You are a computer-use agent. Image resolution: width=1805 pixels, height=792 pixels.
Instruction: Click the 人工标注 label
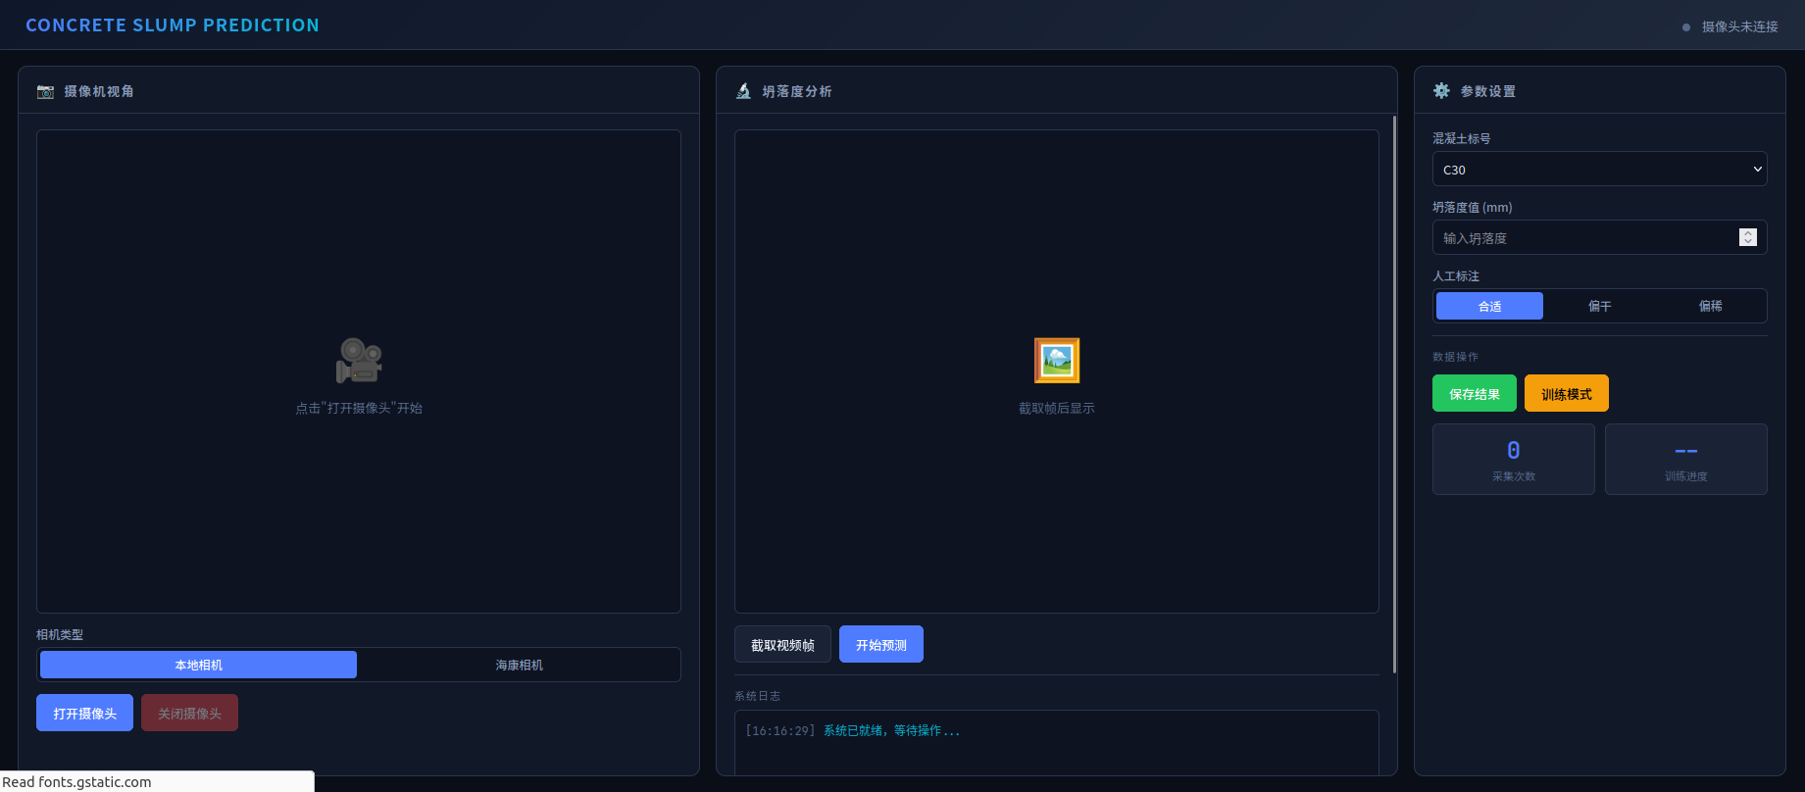coord(1456,275)
